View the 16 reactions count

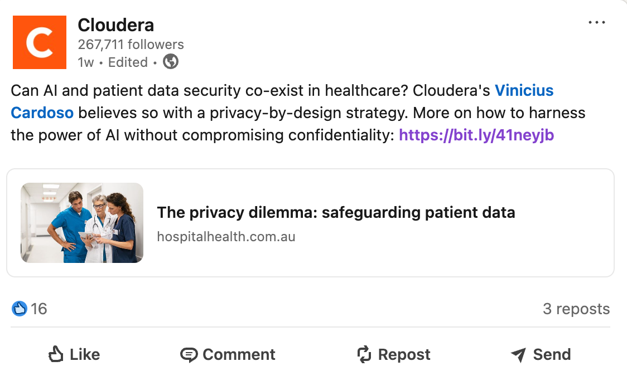39,309
